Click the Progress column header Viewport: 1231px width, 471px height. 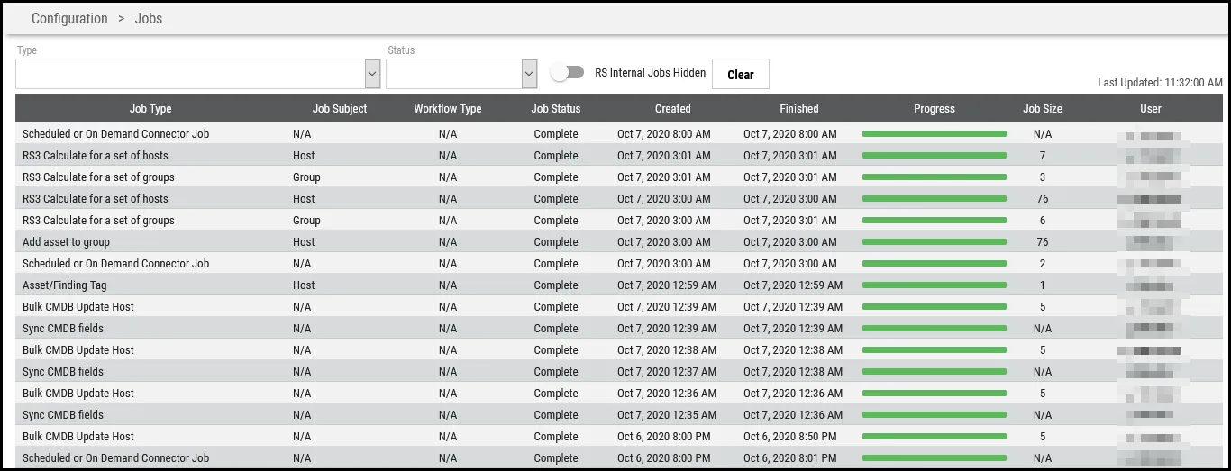(935, 109)
